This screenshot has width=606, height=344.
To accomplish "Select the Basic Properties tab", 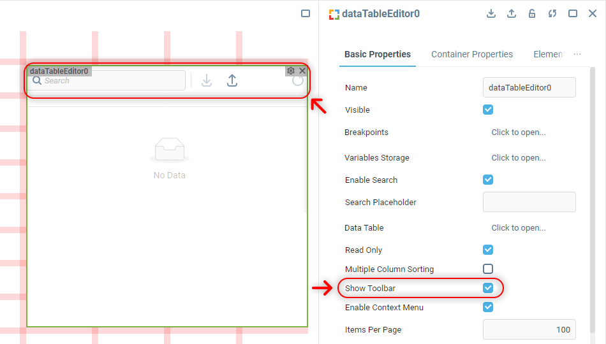I will 378,54.
